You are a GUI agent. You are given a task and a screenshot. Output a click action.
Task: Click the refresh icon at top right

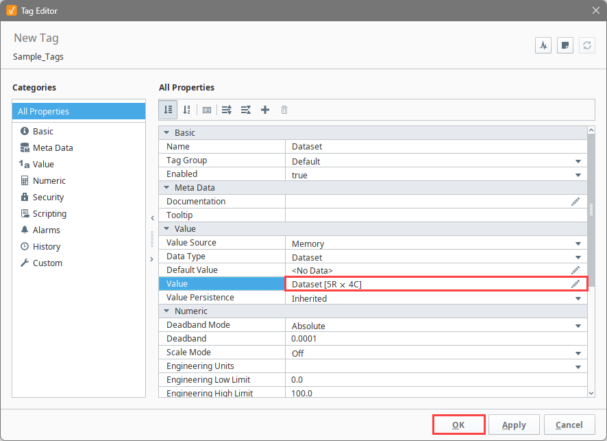click(587, 46)
